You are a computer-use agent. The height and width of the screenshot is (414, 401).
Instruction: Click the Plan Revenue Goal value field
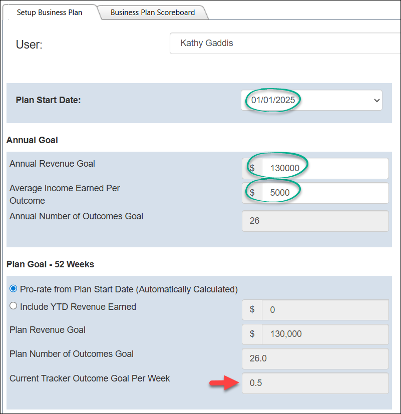[325, 334]
